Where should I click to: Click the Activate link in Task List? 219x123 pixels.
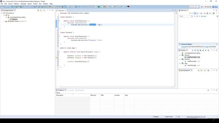[203, 16]
